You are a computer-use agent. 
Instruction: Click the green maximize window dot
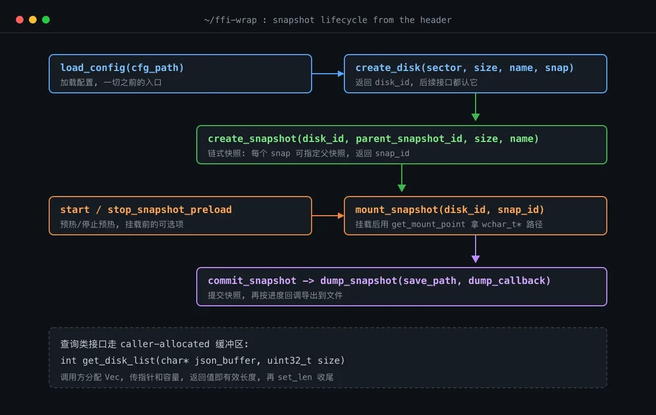46,20
